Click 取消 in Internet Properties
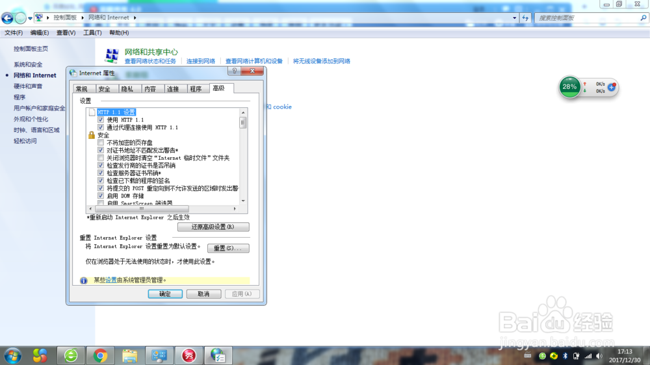Viewport: 650px width, 365px height. point(203,294)
